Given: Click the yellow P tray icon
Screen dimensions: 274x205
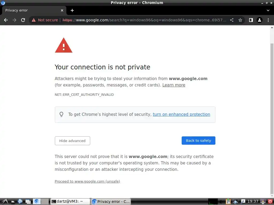Looking at the screenshot, I should coord(228,202).
